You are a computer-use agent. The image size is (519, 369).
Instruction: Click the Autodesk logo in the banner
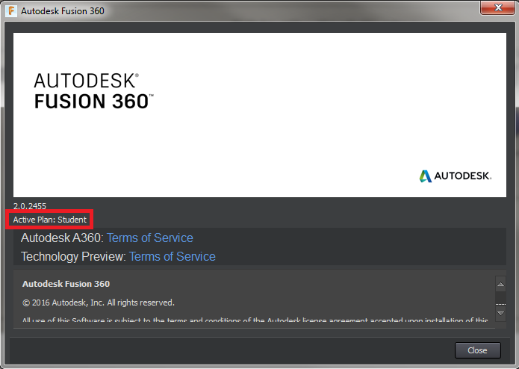pyautogui.click(x=456, y=176)
